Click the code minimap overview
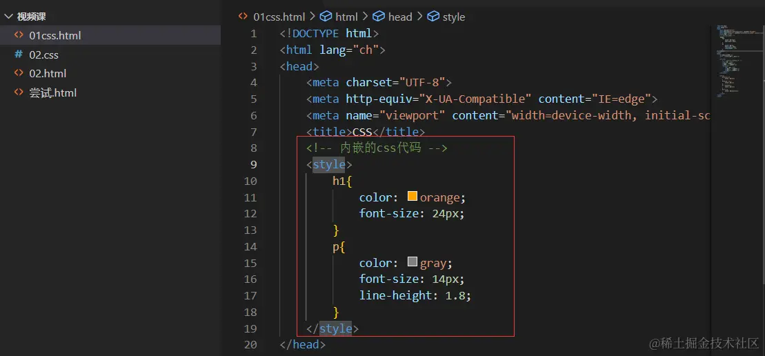This screenshot has height=356, width=765. (x=737, y=61)
